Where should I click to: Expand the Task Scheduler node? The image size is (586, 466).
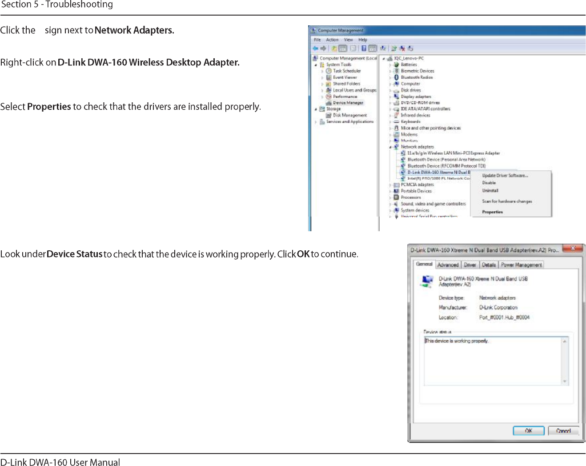click(322, 71)
